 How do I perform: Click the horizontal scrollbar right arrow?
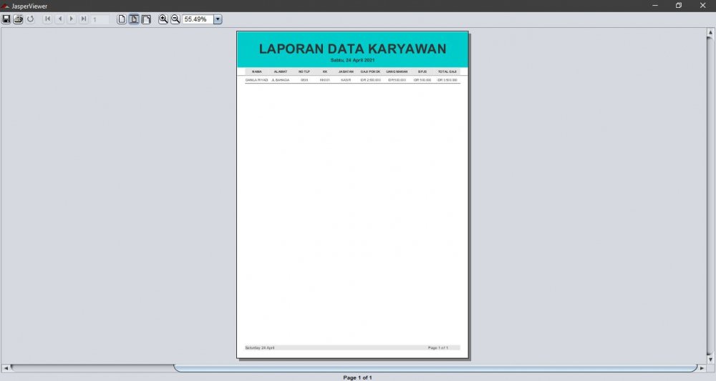click(702, 368)
